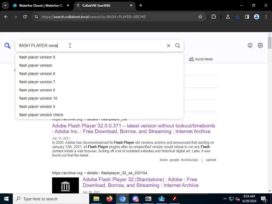Open archive.org flashplayer_32_sa_202104 URL
272x204 pixels.
[x=100, y=173]
